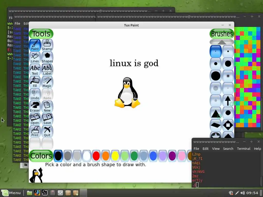Undo the last action
Viewport: 263px width, 197px height.
coord(35,94)
